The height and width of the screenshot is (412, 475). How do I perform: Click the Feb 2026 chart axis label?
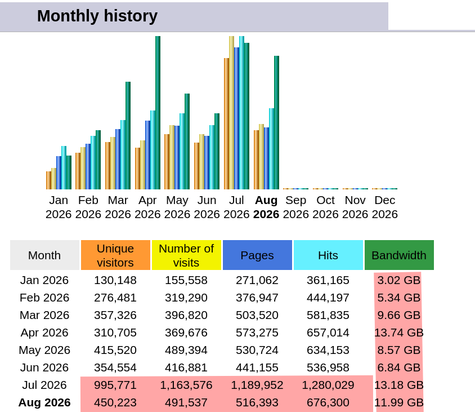88,207
